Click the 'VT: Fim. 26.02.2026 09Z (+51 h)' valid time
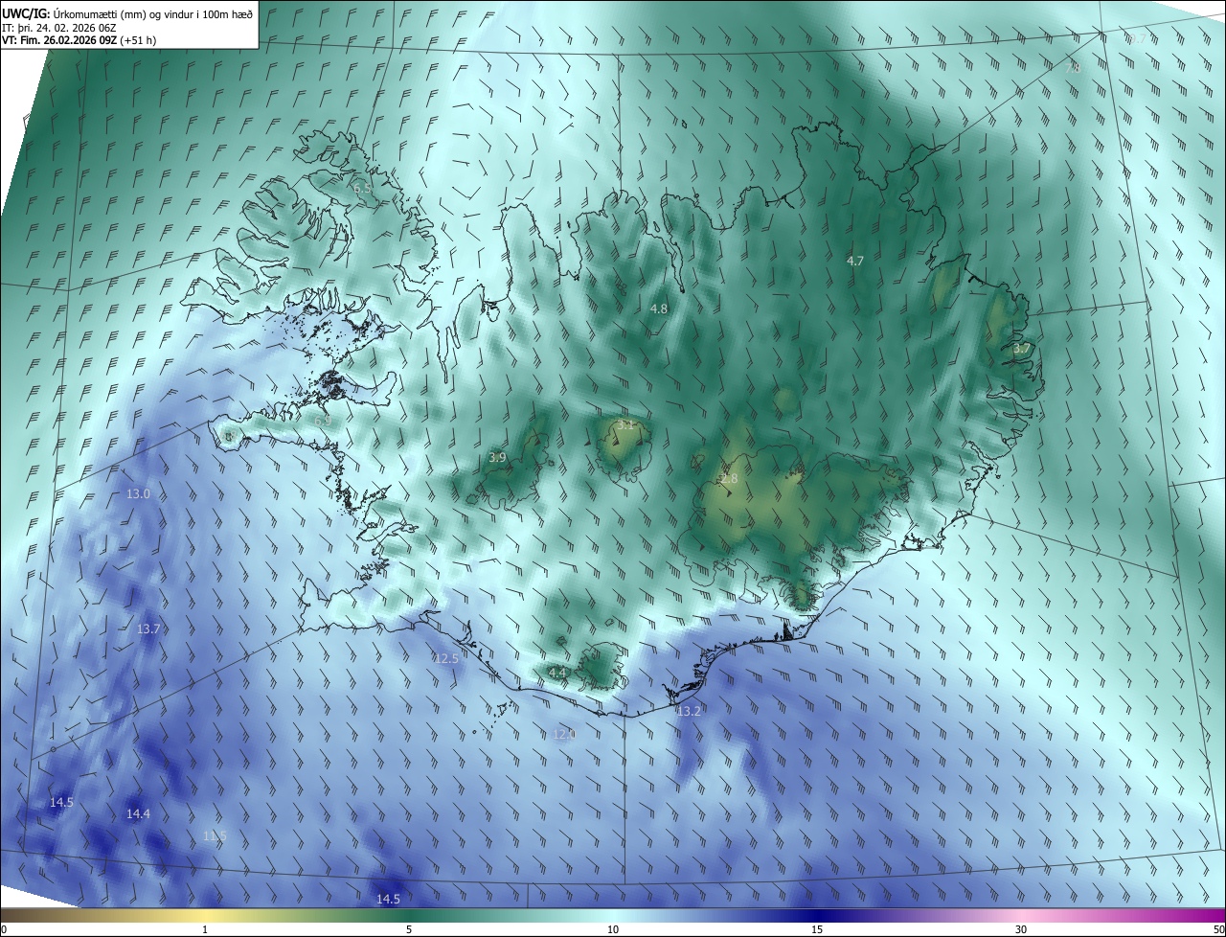This screenshot has width=1226, height=937. tap(79, 40)
